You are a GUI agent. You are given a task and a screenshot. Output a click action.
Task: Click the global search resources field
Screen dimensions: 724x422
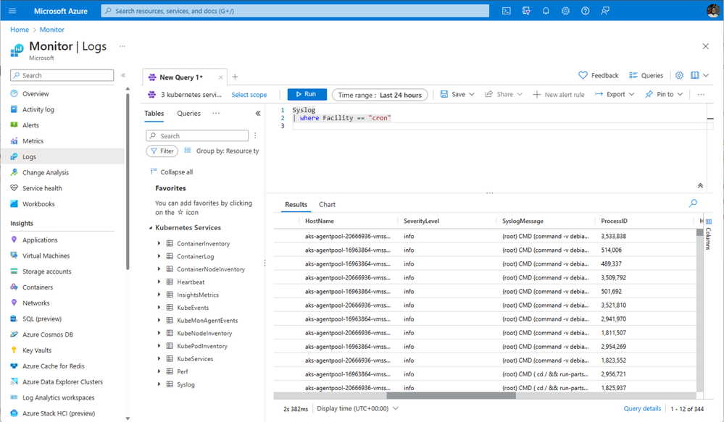tap(295, 11)
